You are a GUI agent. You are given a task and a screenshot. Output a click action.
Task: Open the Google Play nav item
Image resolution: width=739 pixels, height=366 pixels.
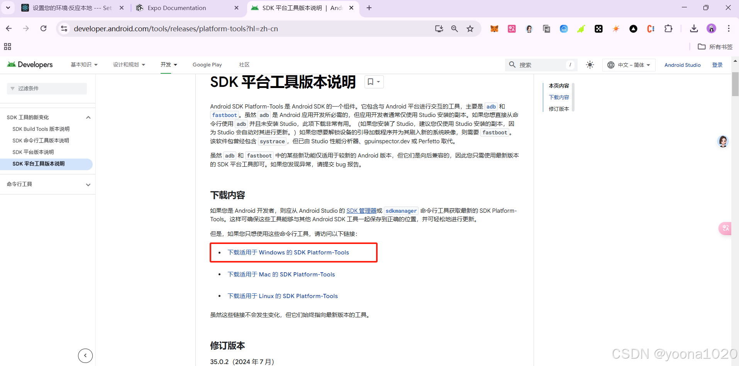point(207,65)
